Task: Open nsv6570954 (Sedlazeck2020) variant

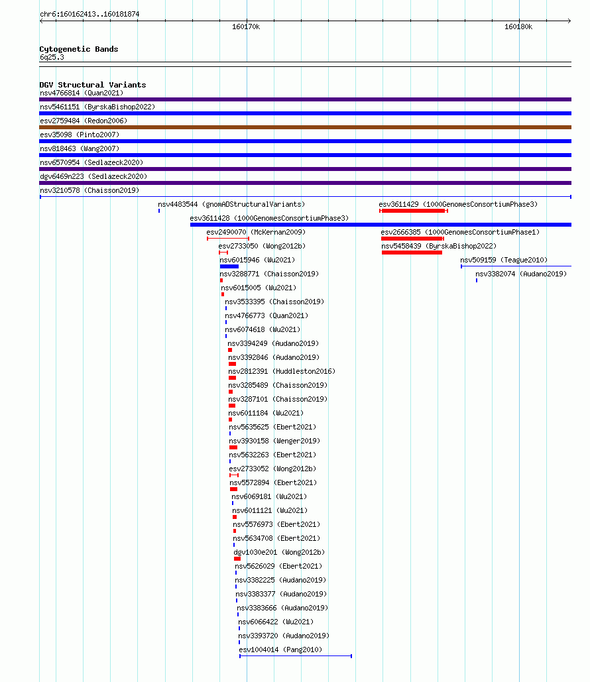Action: tap(91, 162)
